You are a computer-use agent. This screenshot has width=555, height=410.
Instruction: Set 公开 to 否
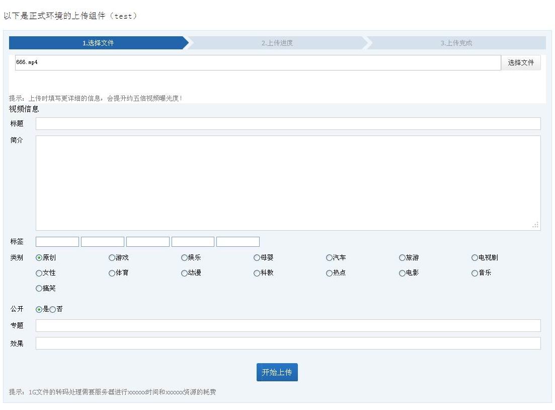53,309
